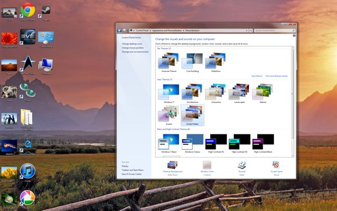The image size is (337, 211).
Task: Expand the arrow after Control Panel breadcrumb
Action: click(151, 30)
